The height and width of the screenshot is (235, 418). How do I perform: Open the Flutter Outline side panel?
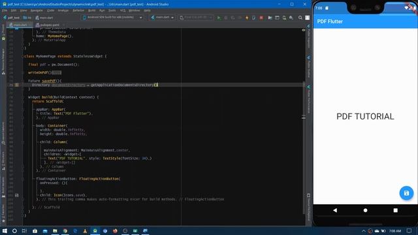tap(309, 67)
